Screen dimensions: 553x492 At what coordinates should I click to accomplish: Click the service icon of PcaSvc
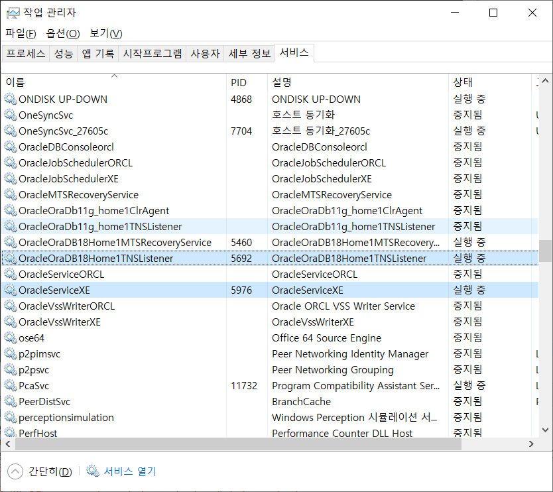click(x=11, y=385)
